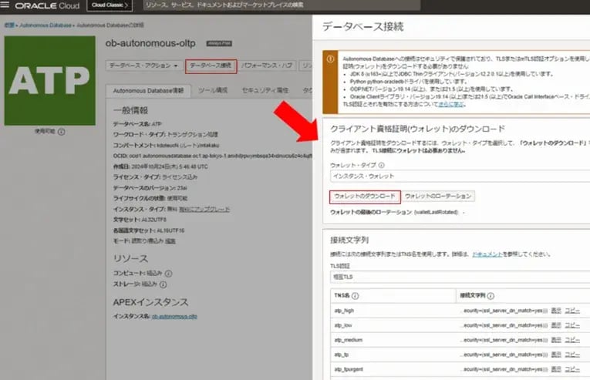The image size is (590, 380).
Task: Click 表示 link for atp_medium row
Action: tap(555, 340)
